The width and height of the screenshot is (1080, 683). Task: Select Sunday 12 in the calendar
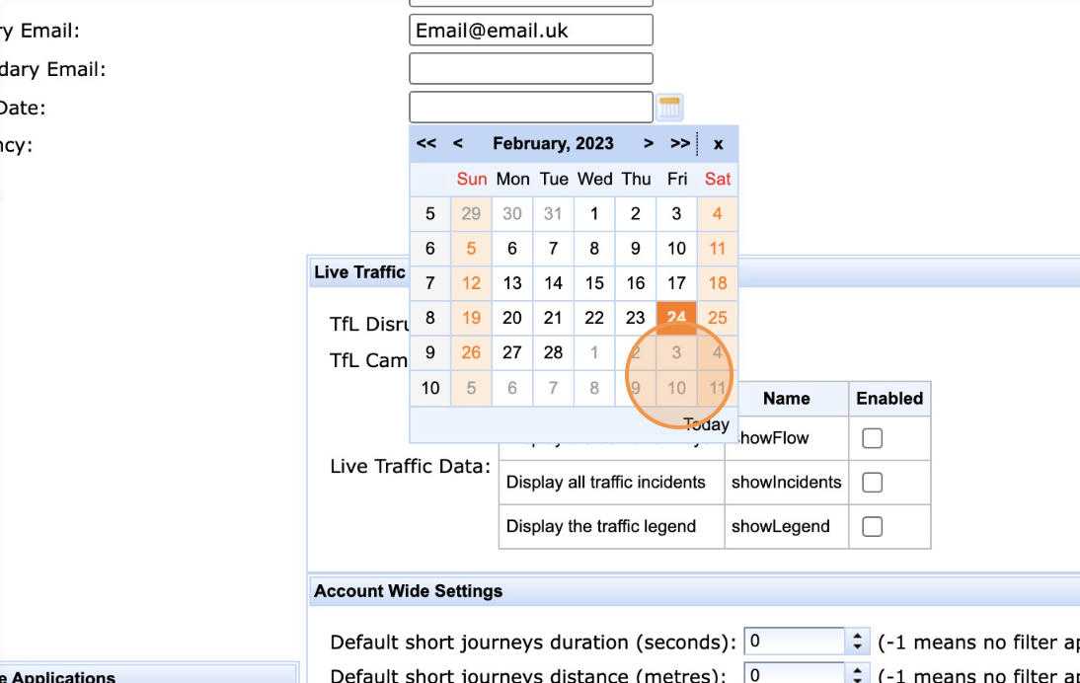point(472,283)
